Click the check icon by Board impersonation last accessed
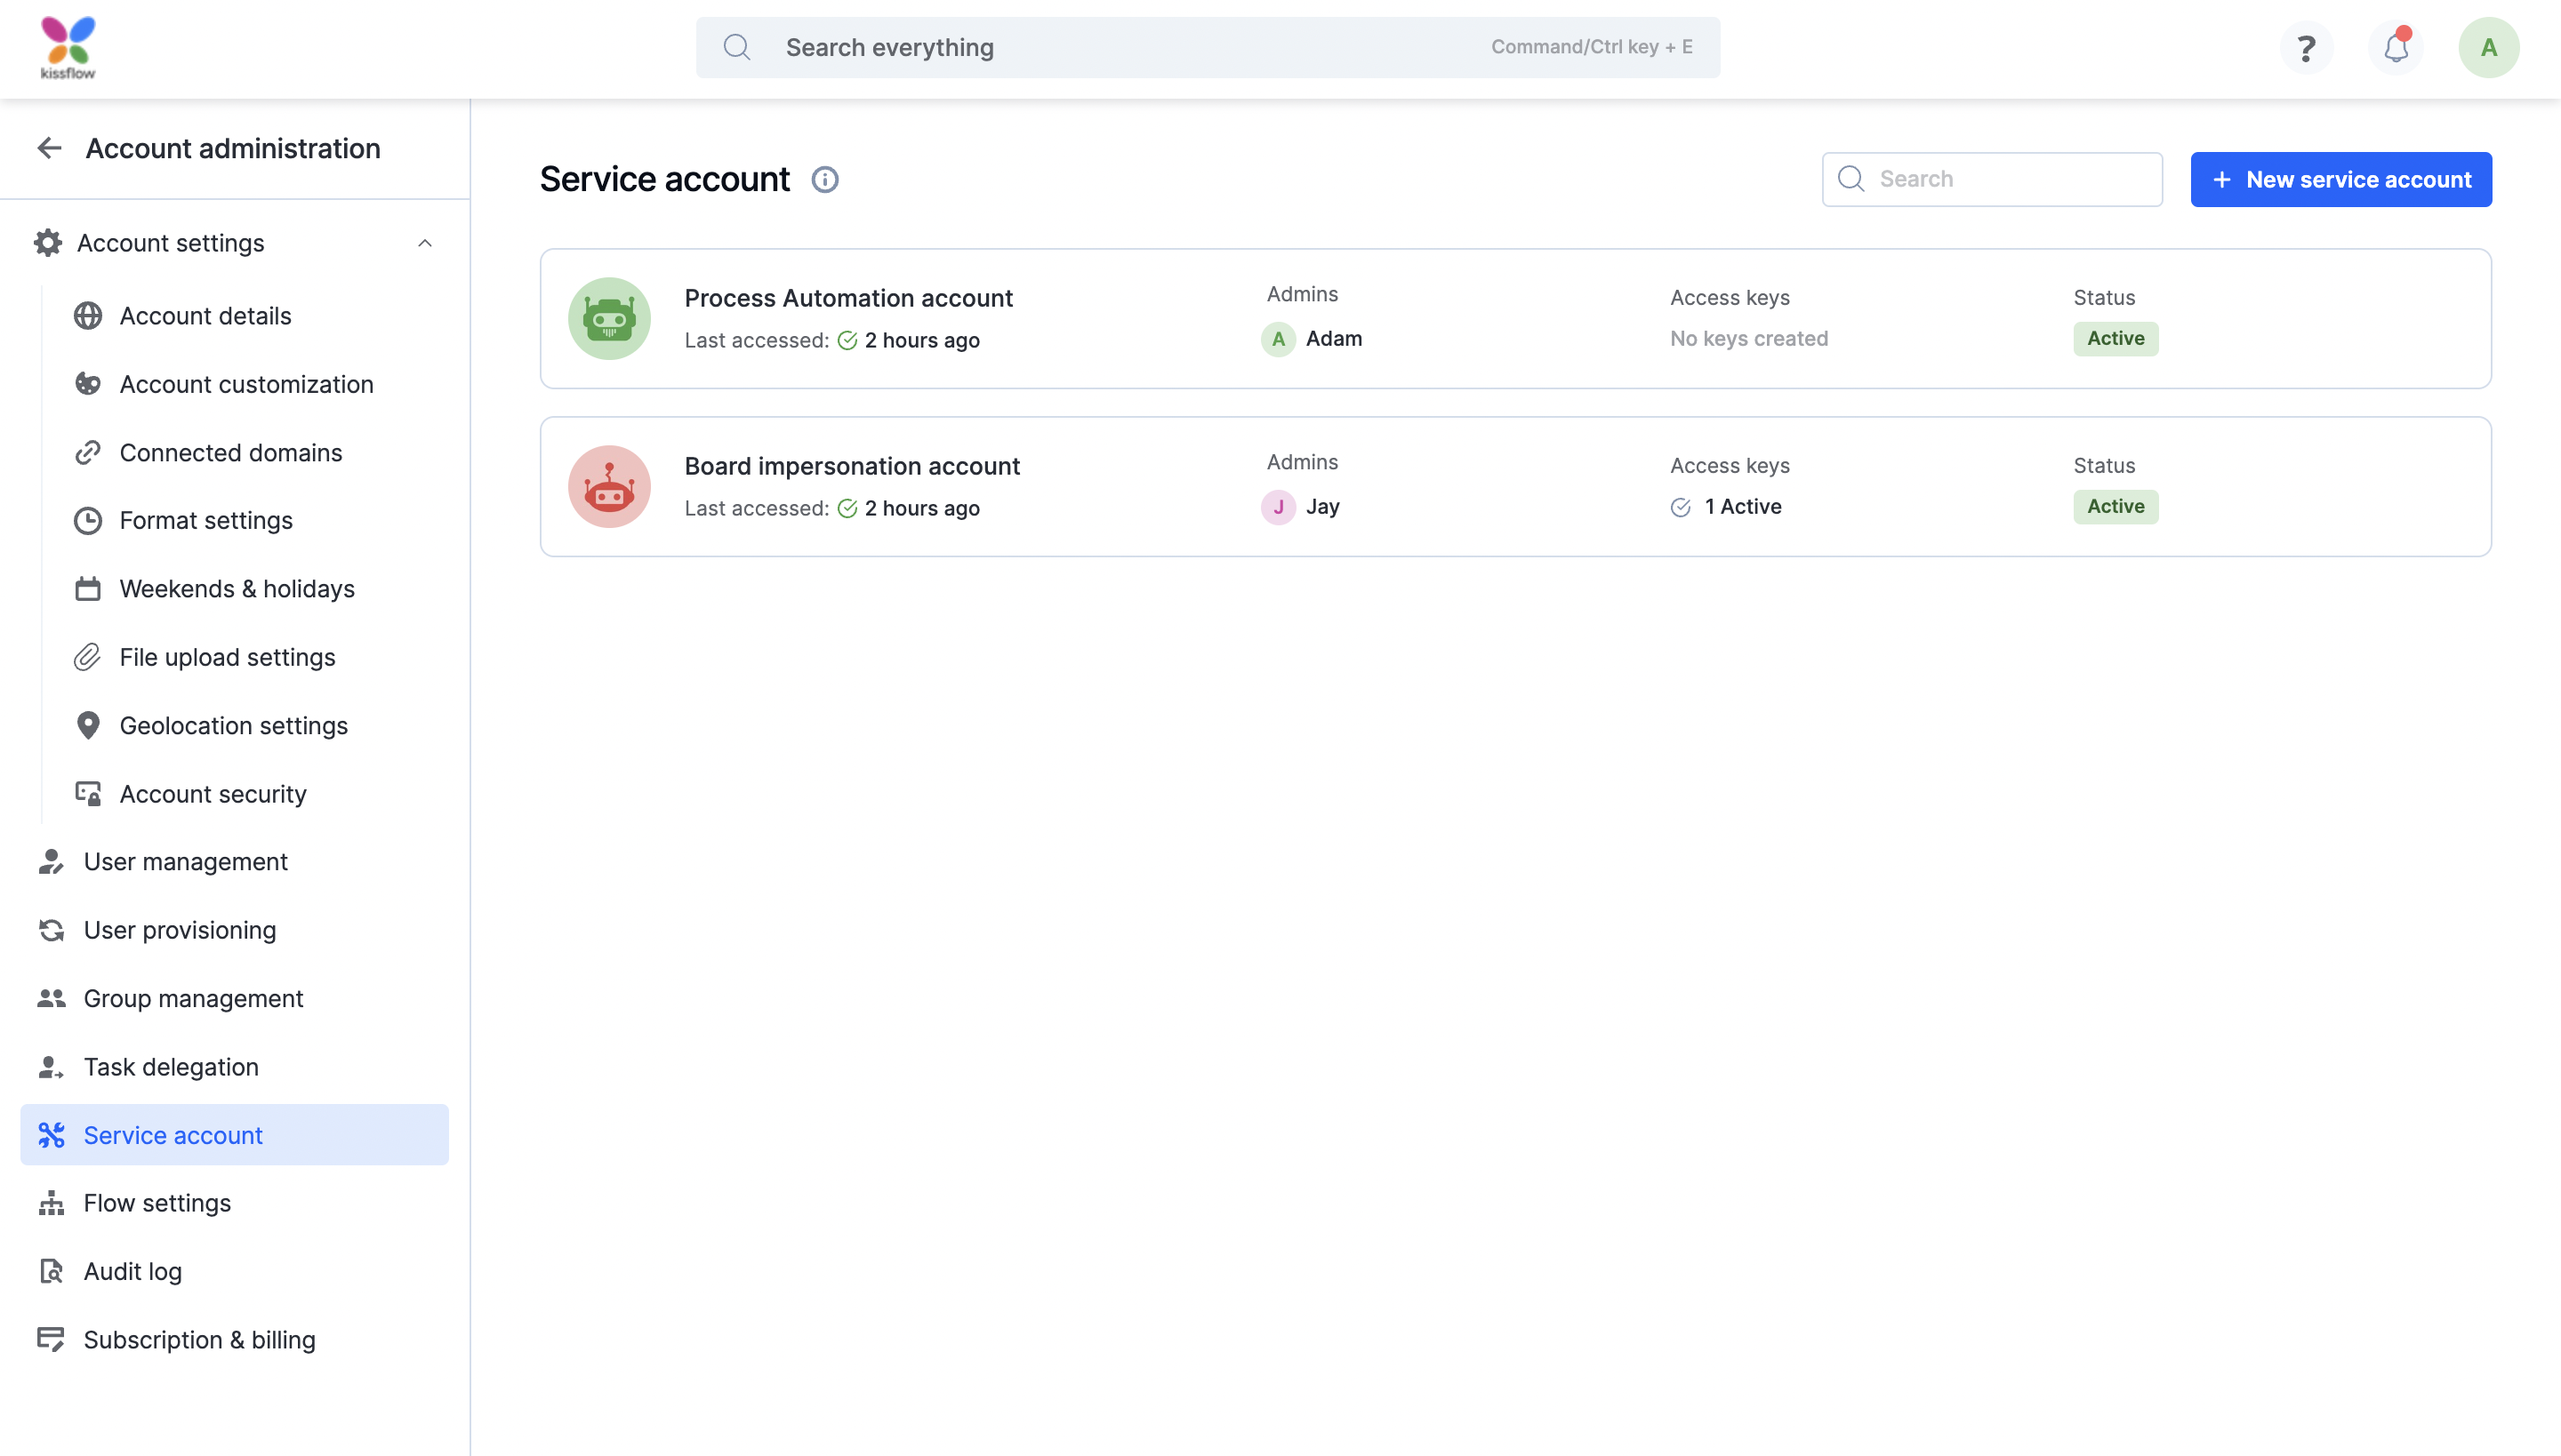This screenshot has width=2561, height=1456. [847, 509]
